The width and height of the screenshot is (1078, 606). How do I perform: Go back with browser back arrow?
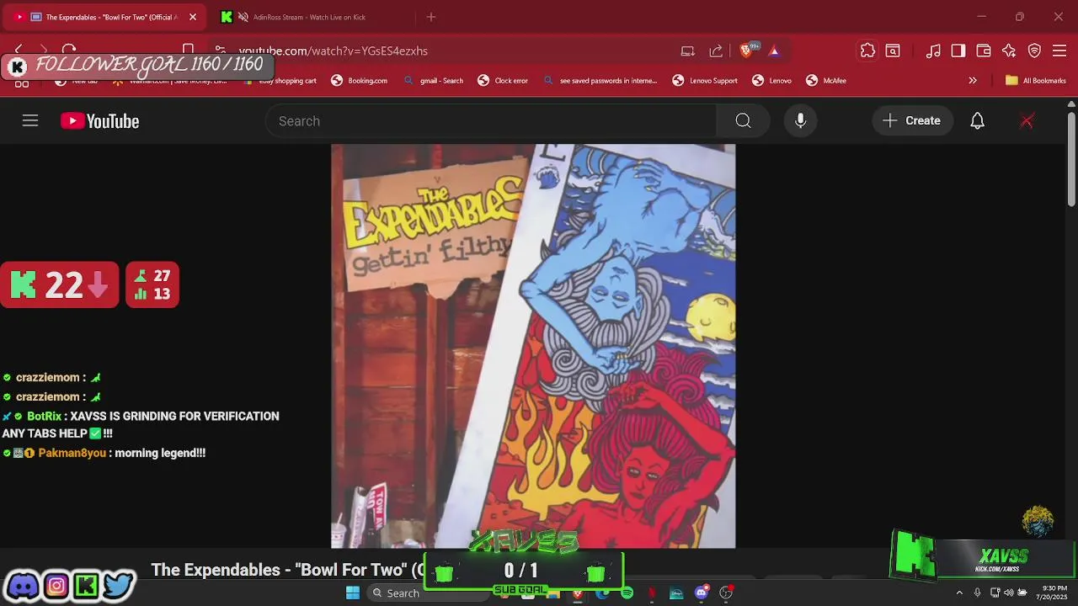click(x=19, y=50)
